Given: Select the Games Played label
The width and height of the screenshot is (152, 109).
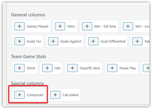Looking at the screenshot, I should coord(37,27).
